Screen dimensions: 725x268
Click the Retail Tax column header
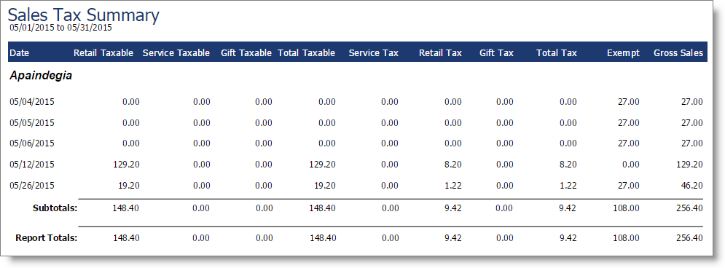(441, 53)
